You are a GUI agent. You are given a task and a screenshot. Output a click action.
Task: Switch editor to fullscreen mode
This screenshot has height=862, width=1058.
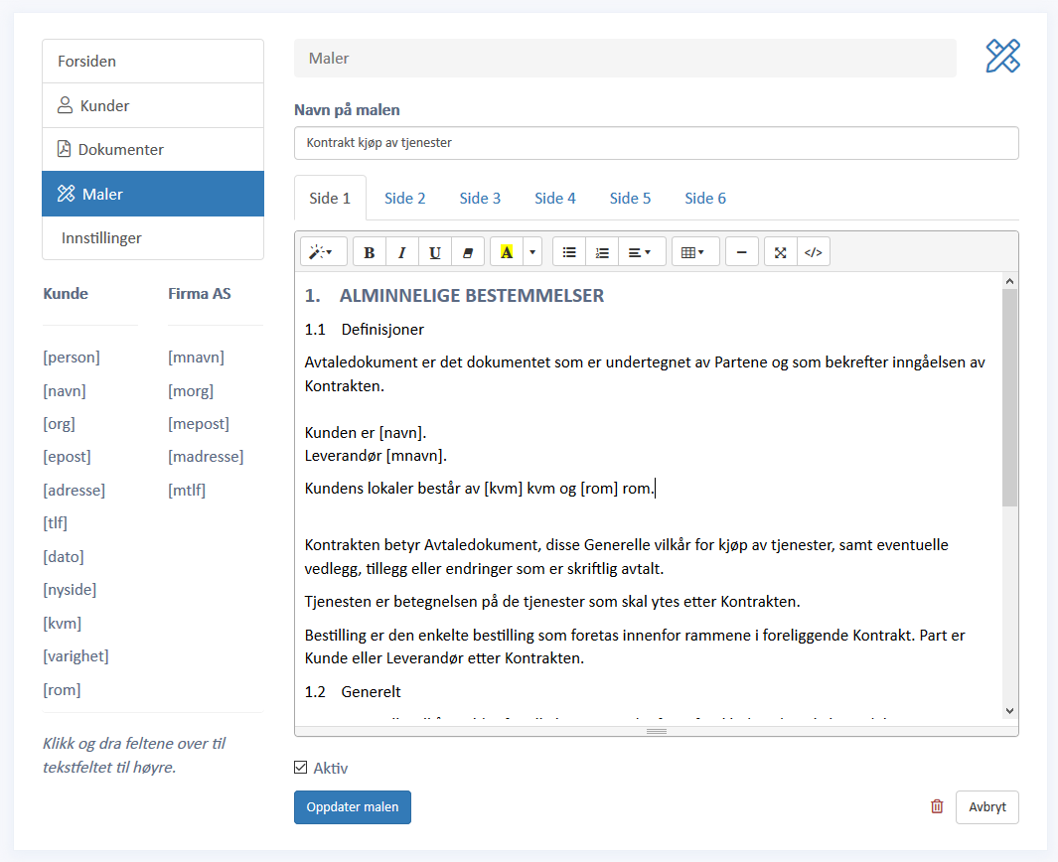coord(781,252)
